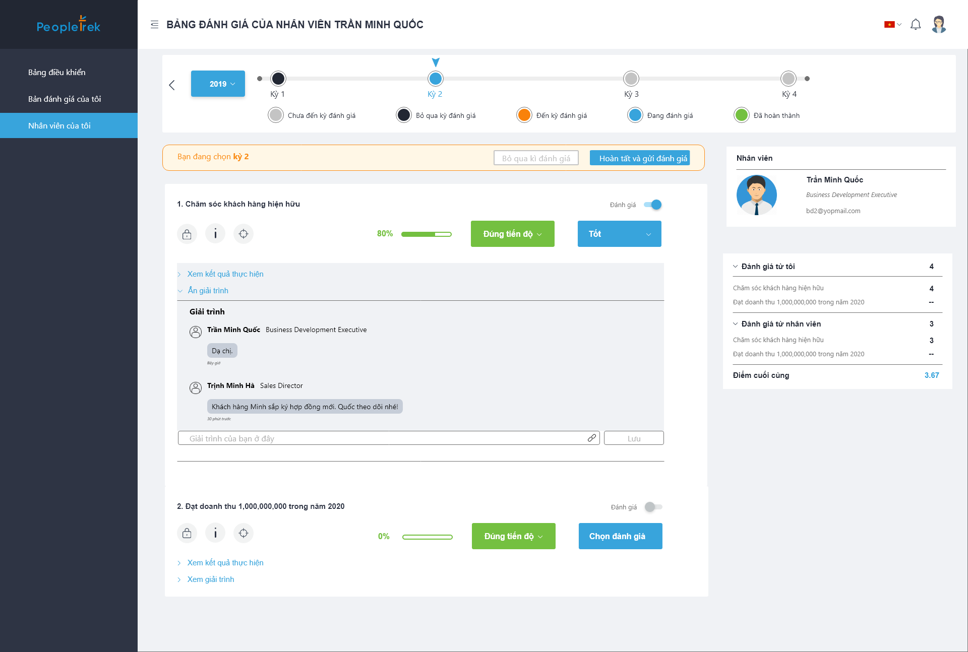Select Kỳ 3 marker on timeline

click(631, 79)
